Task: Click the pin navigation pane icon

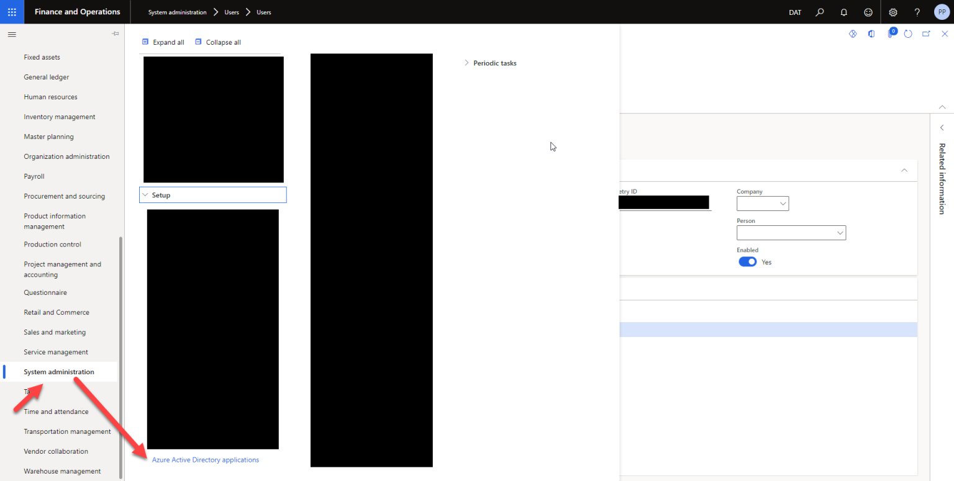Action: click(x=115, y=34)
